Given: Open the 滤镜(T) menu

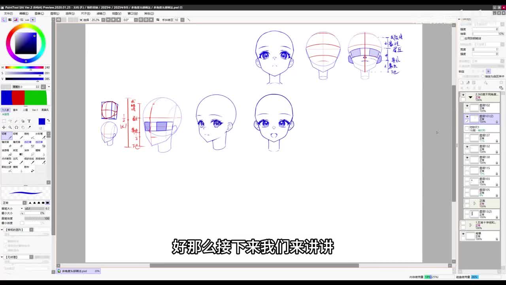Looking at the screenshot, I should [x=101, y=13].
